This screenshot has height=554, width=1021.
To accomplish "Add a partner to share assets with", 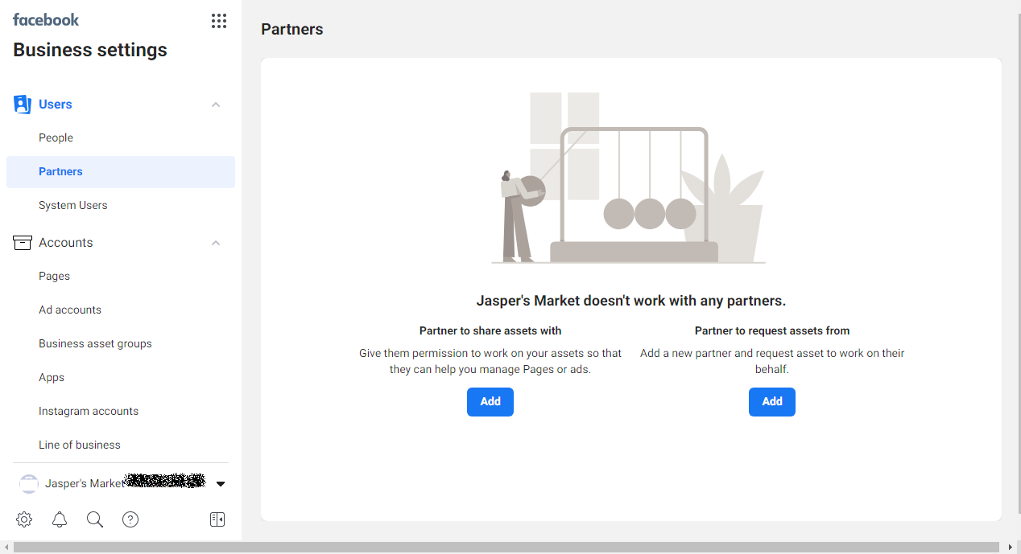I will 490,402.
